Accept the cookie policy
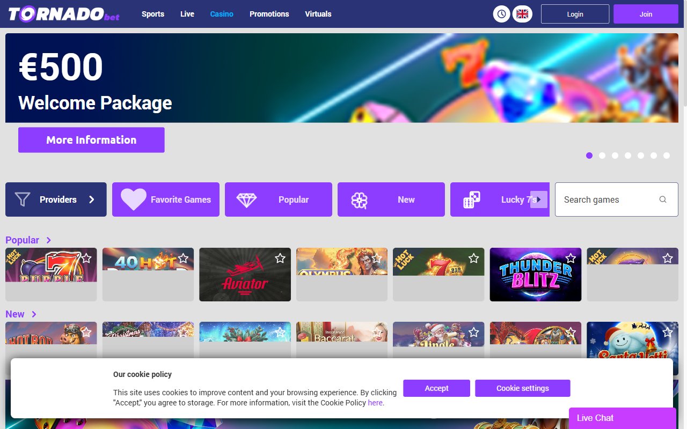The width and height of the screenshot is (687, 429). pyautogui.click(x=436, y=388)
